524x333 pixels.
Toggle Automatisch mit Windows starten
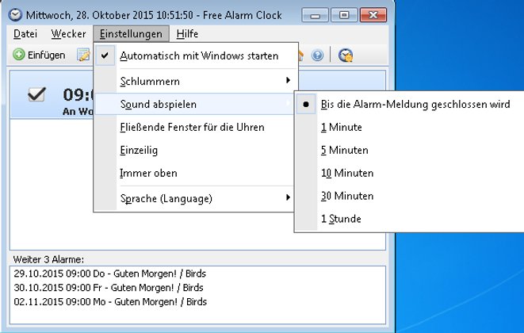point(196,55)
